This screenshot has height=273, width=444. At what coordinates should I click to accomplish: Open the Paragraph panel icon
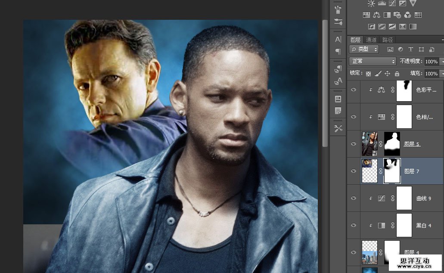[338, 51]
